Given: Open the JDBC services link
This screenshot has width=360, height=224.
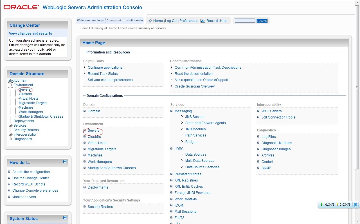Looking at the screenshot, I should click(x=179, y=149).
